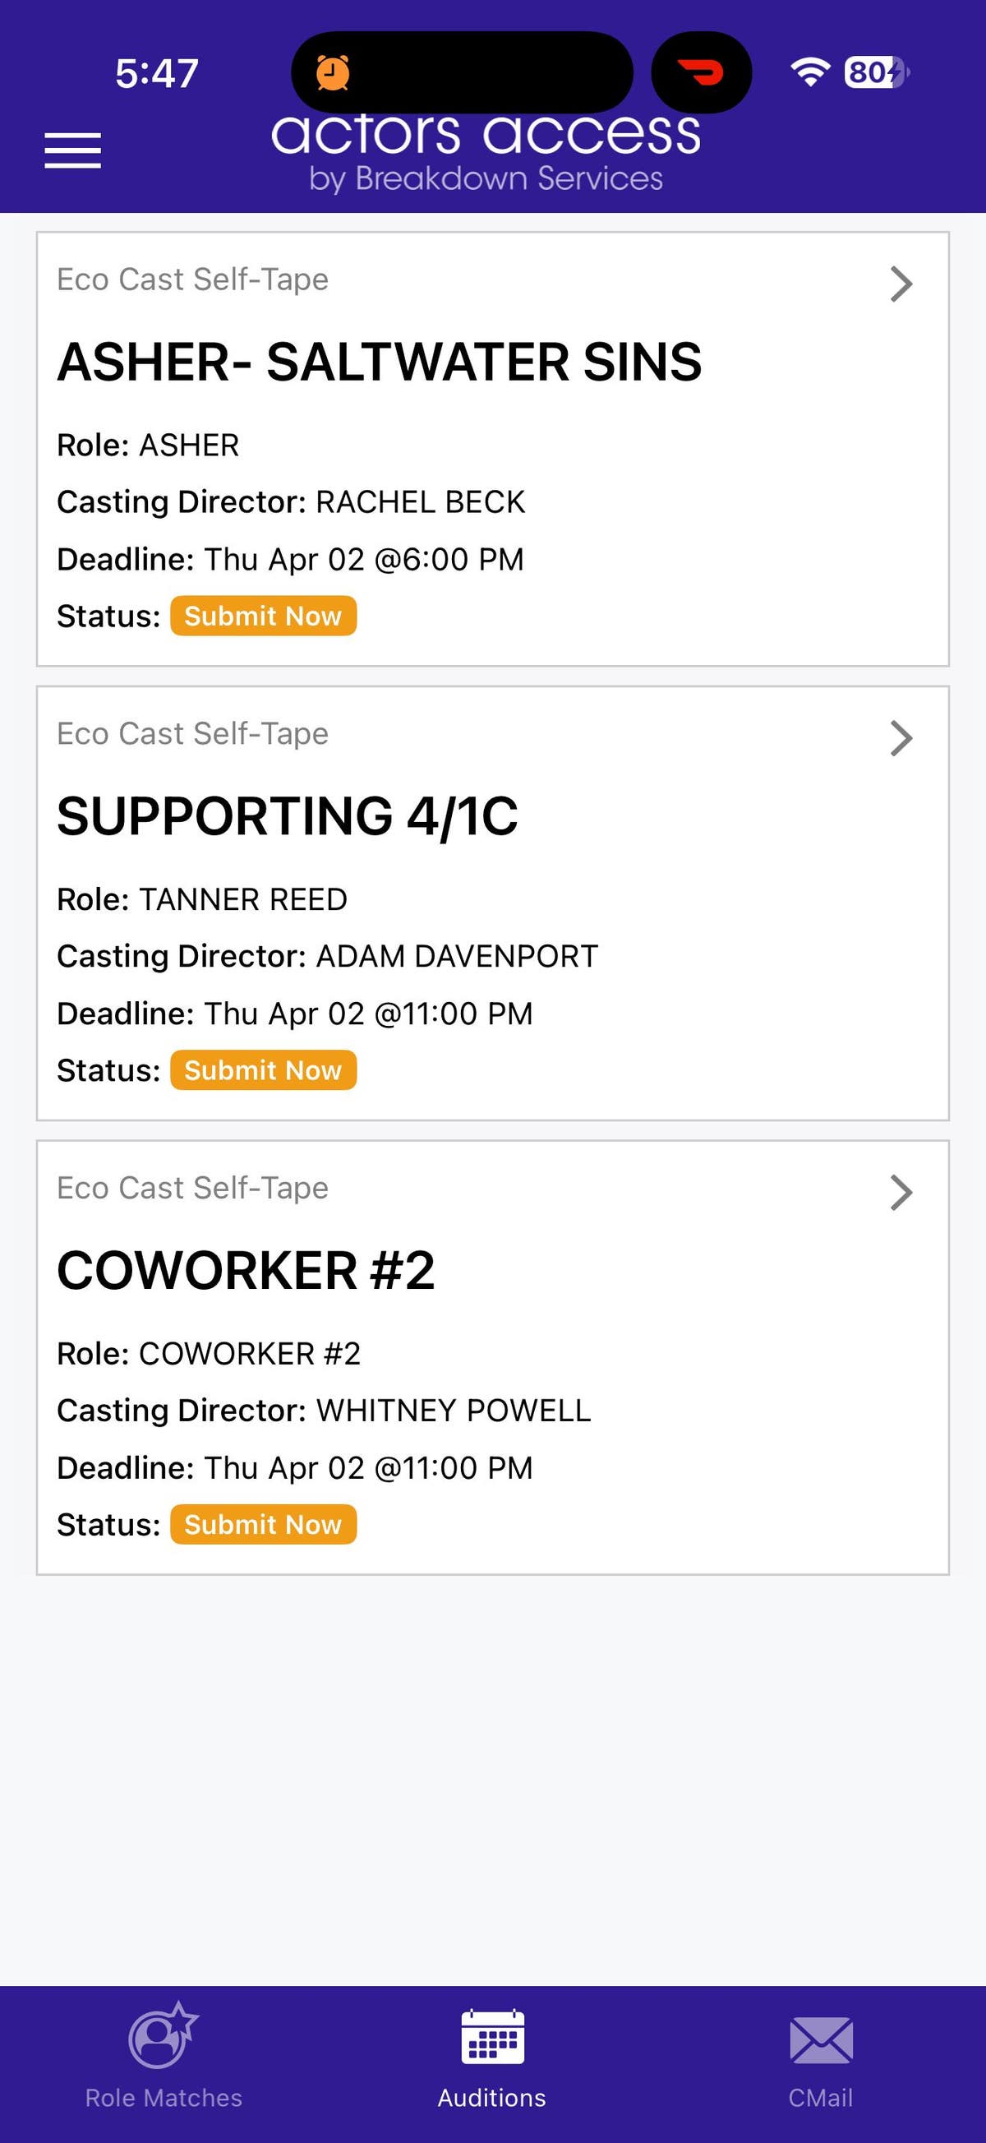This screenshot has width=986, height=2143.
Task: Tap the battery level indicator
Action: point(875,72)
